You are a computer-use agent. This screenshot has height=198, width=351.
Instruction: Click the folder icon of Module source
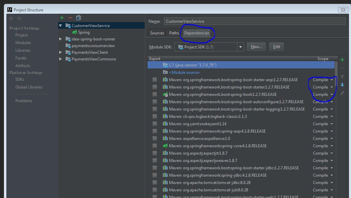[165, 72]
